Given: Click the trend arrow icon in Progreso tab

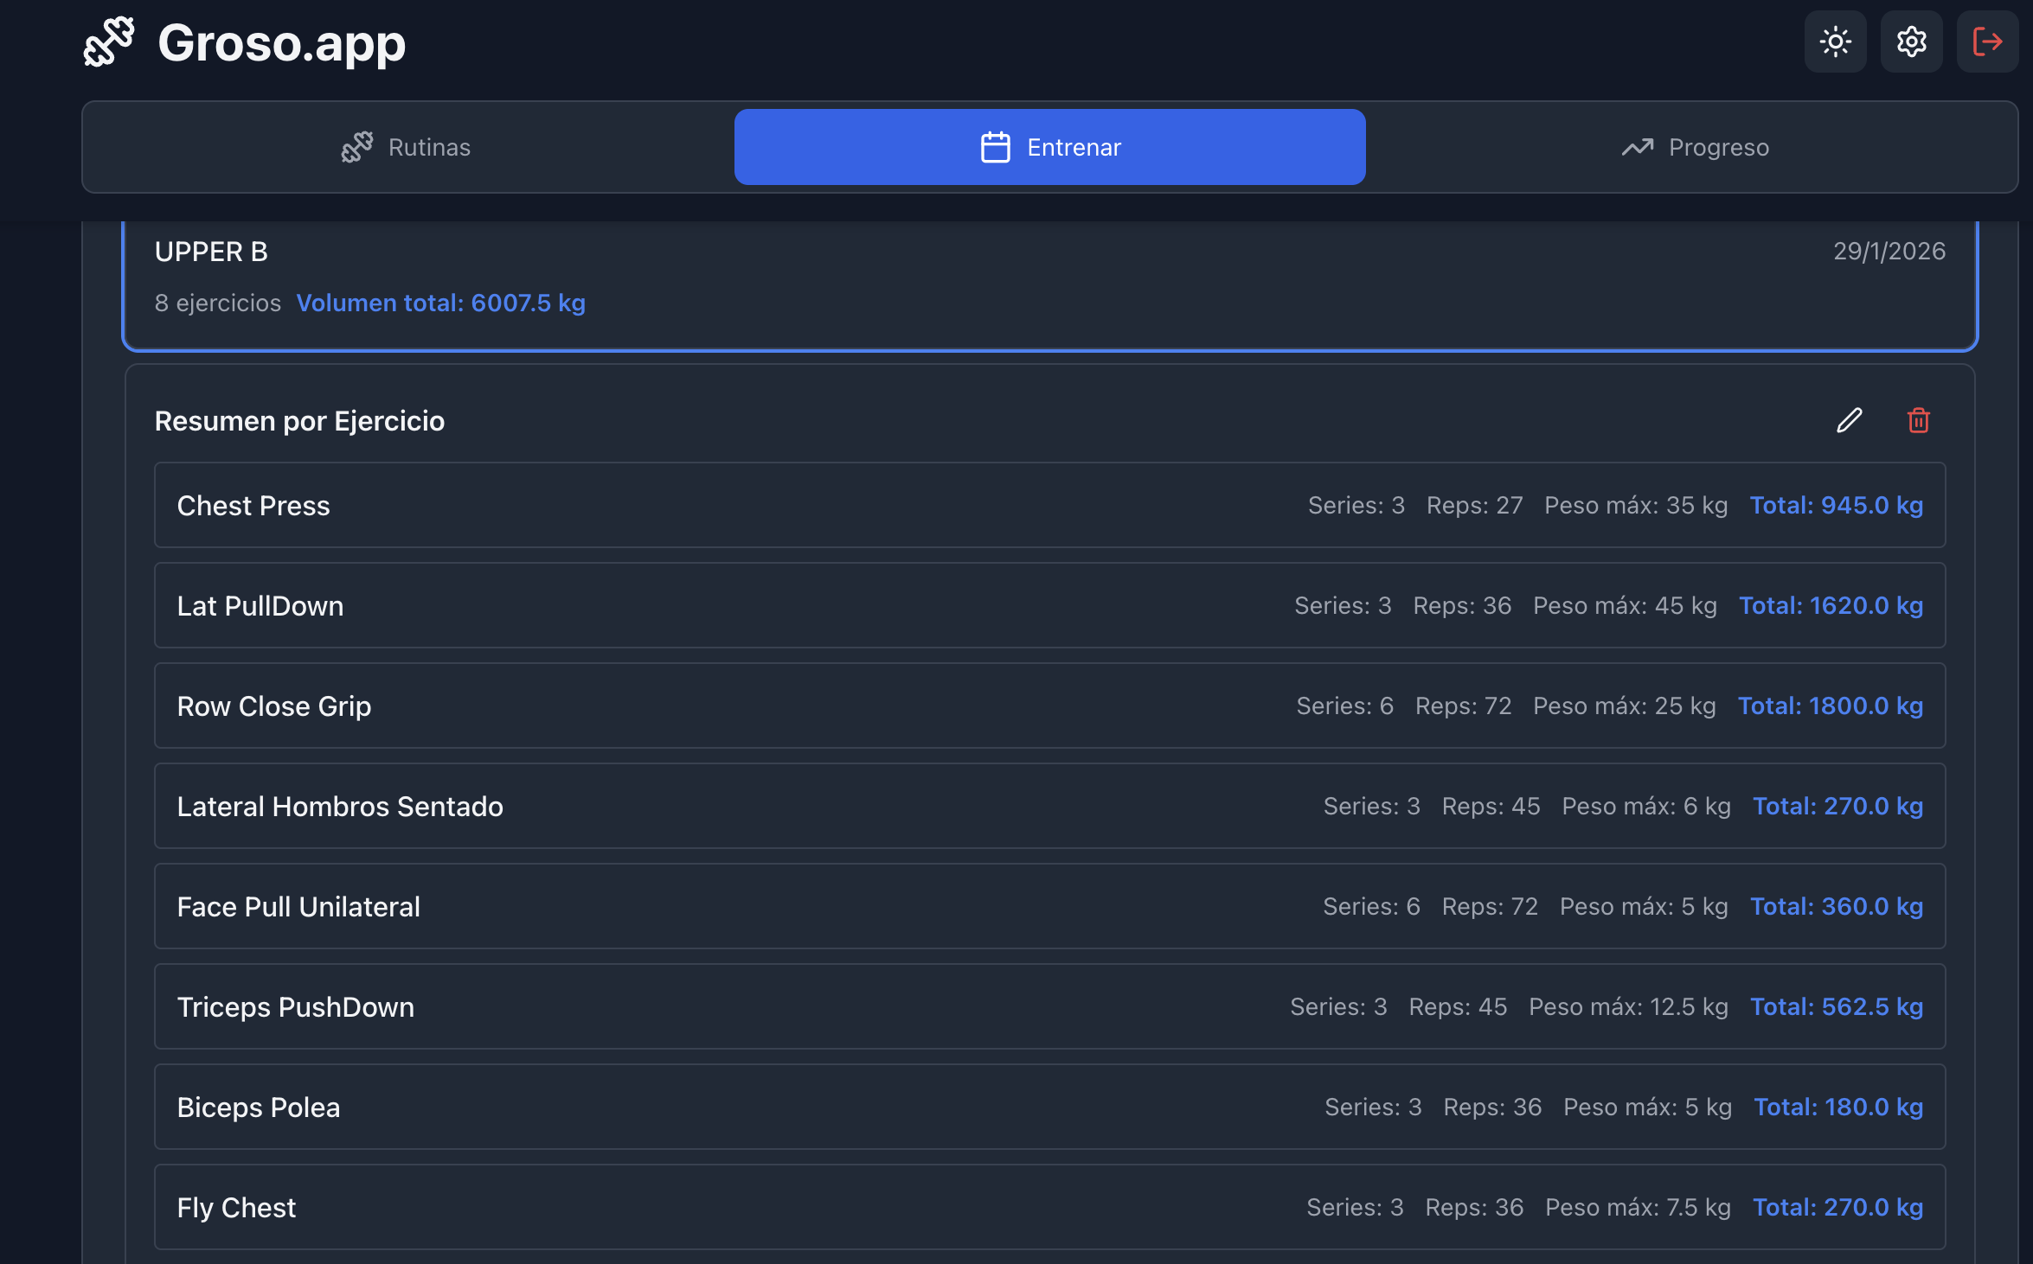Looking at the screenshot, I should click(x=1637, y=147).
